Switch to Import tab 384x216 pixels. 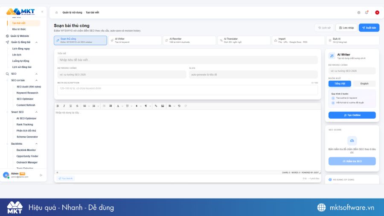point(298,41)
